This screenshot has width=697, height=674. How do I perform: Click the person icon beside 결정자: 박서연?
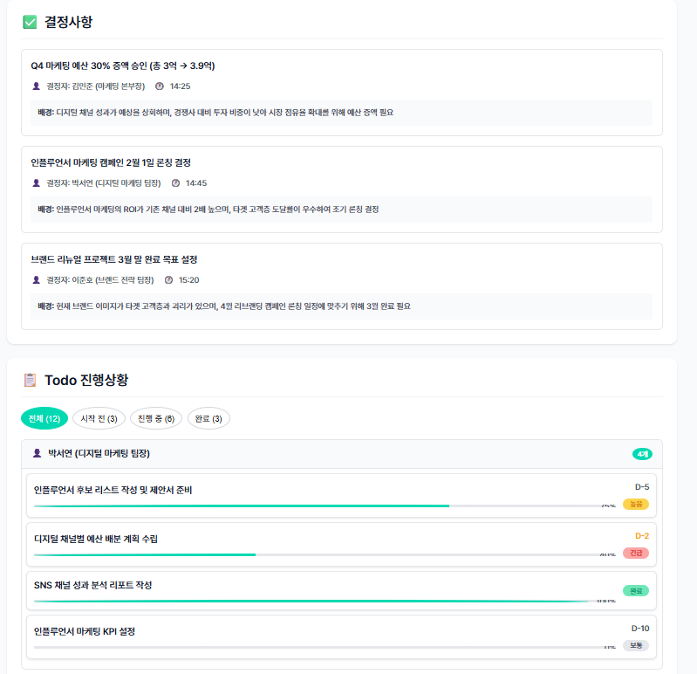pos(36,183)
